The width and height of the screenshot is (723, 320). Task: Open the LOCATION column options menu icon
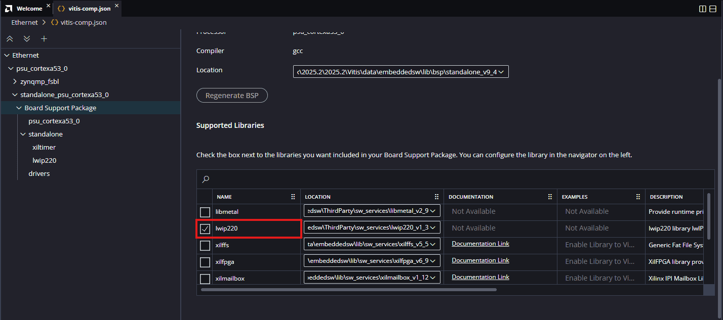436,197
